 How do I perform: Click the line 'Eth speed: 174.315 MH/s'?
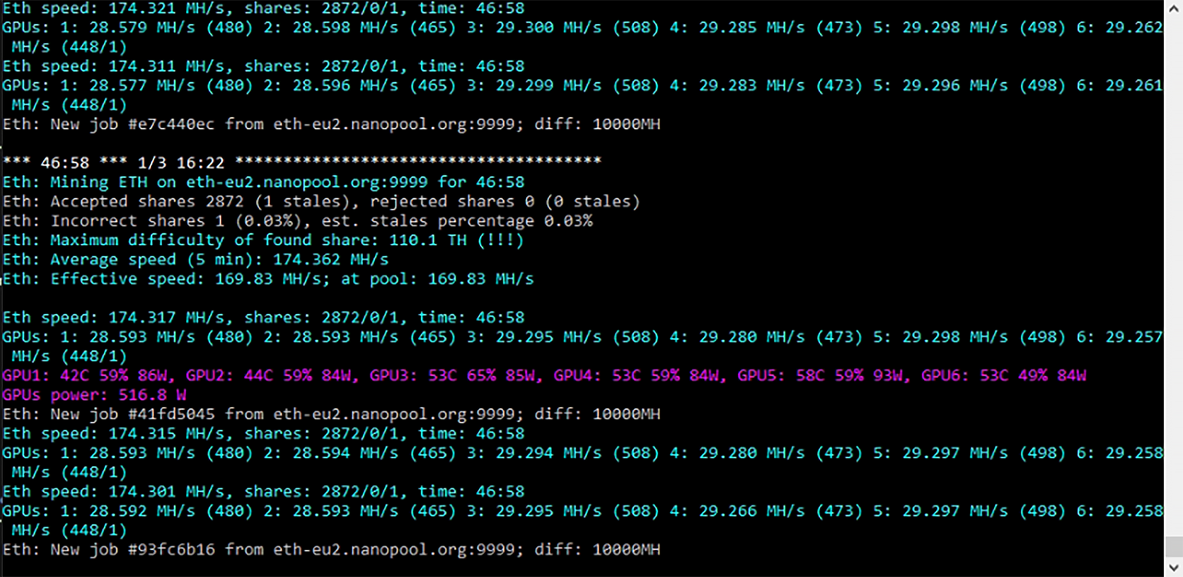[x=264, y=434]
